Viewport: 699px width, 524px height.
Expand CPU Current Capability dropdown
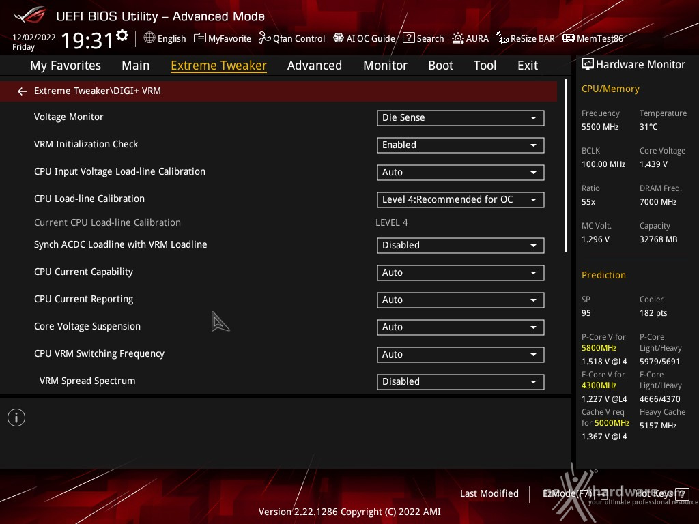pos(461,273)
